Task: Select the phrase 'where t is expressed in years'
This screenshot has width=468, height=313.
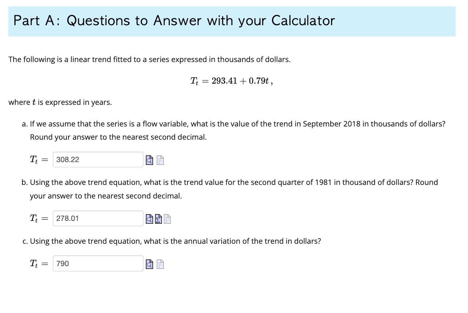Action: [60, 102]
